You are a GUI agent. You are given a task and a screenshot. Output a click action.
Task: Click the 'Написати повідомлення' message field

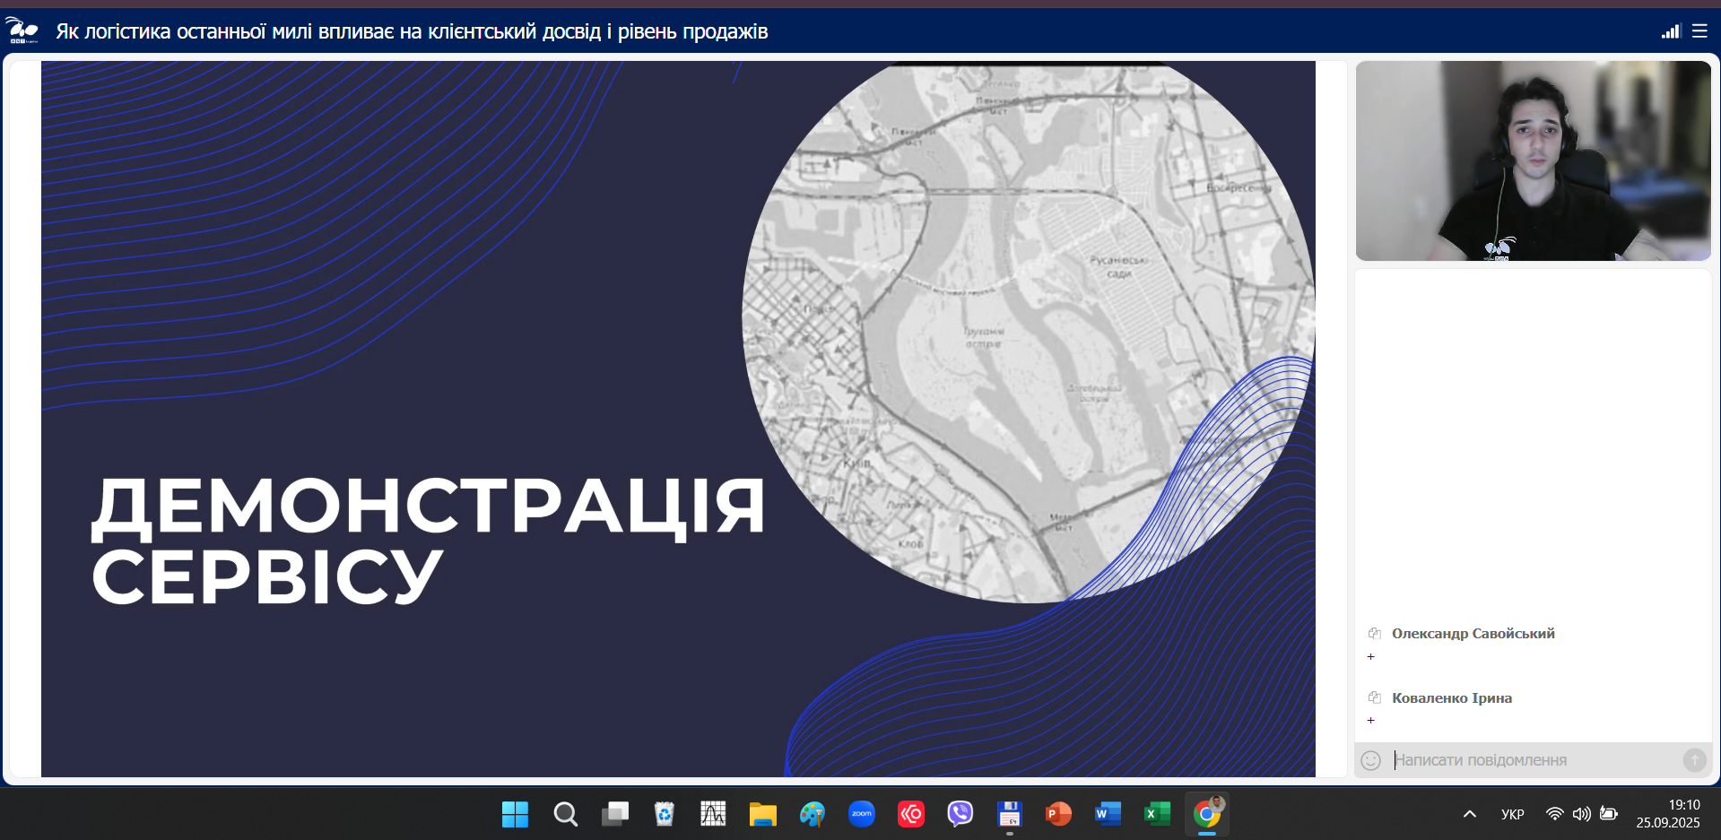[x=1534, y=760]
